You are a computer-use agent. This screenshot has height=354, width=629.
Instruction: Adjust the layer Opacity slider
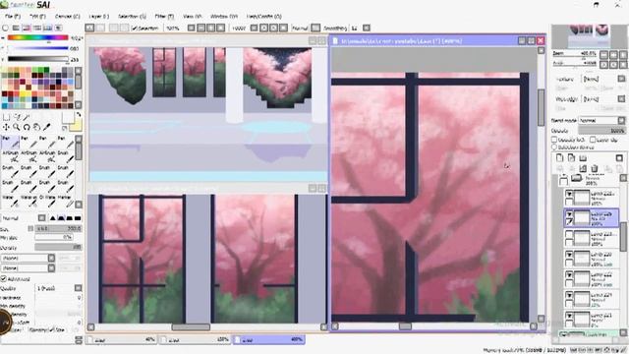tap(601, 131)
